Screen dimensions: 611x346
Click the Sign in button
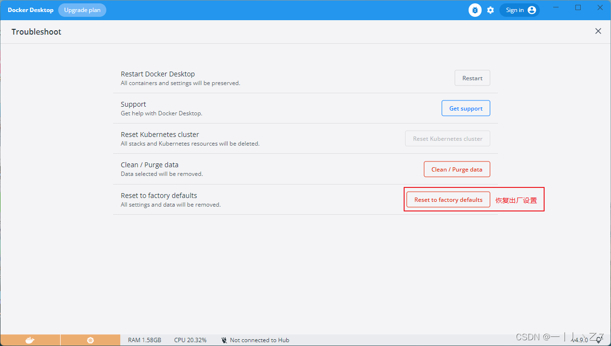click(520, 10)
